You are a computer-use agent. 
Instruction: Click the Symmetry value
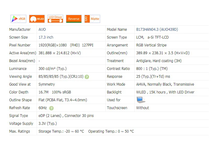[47, 84]
